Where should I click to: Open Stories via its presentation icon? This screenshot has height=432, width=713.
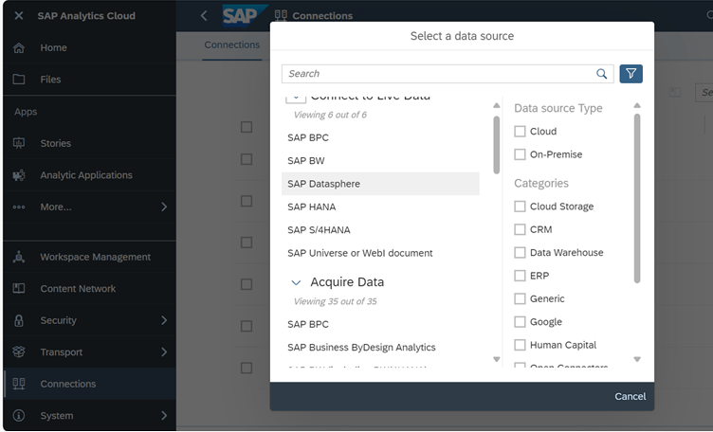19,143
